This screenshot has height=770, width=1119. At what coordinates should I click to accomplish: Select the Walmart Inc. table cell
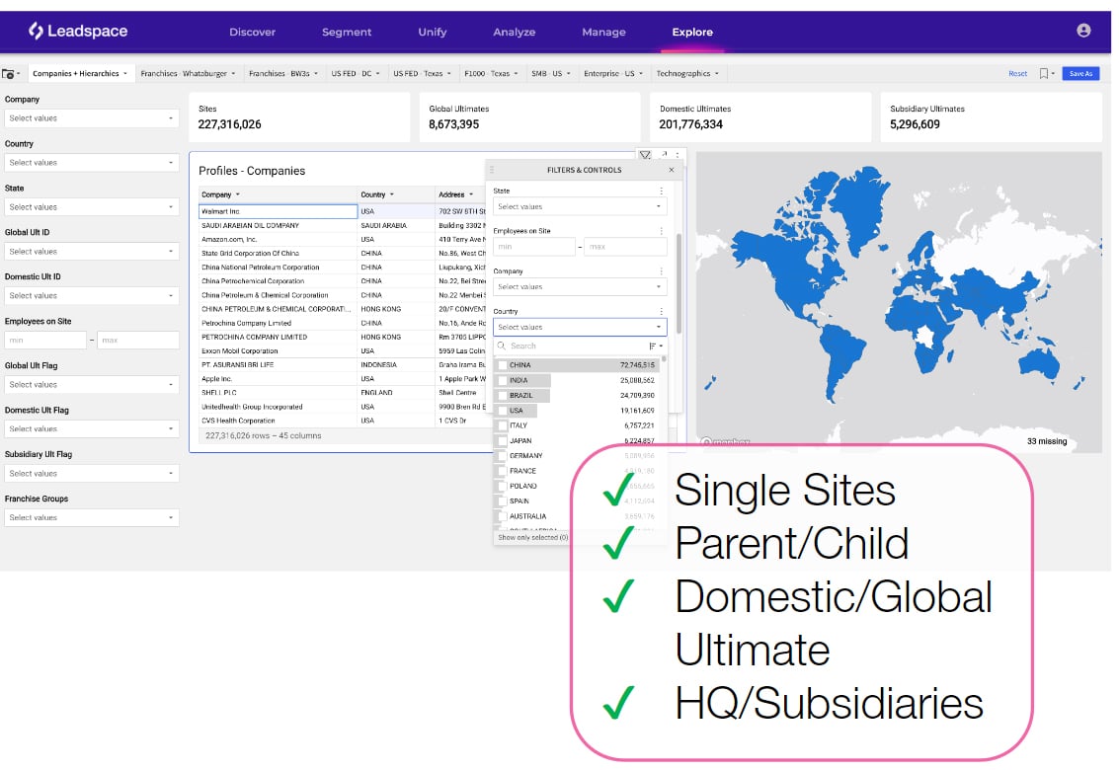[x=278, y=211]
